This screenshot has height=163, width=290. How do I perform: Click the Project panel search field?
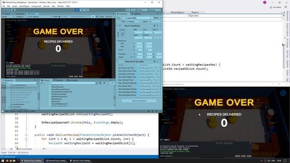coord(72,83)
